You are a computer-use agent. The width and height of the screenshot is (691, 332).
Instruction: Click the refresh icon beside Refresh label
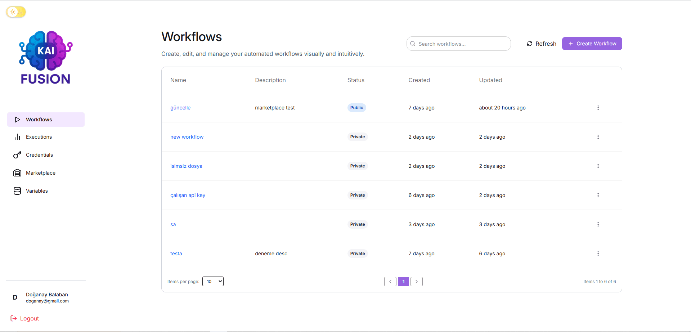529,44
